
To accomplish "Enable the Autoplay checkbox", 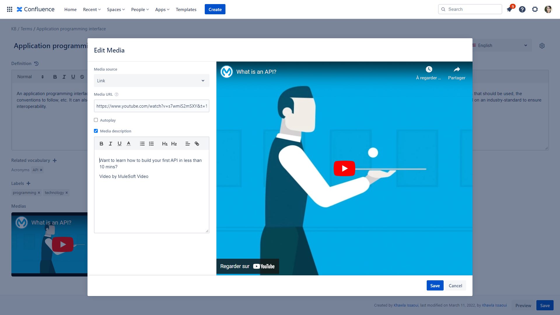I will 96,120.
